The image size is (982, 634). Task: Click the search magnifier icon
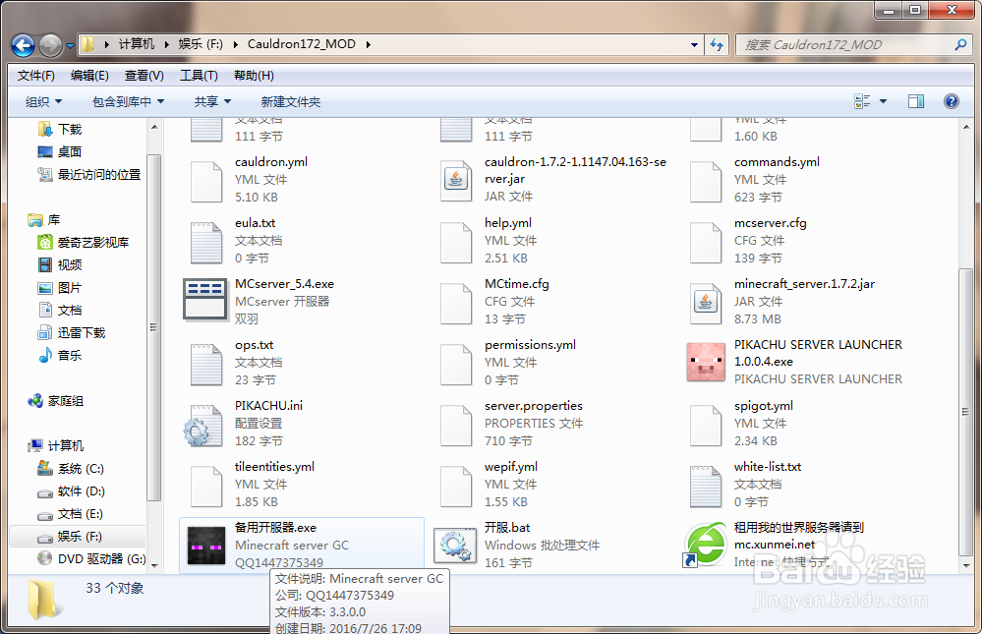point(960,44)
